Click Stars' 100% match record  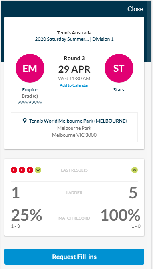[x=120, y=215]
